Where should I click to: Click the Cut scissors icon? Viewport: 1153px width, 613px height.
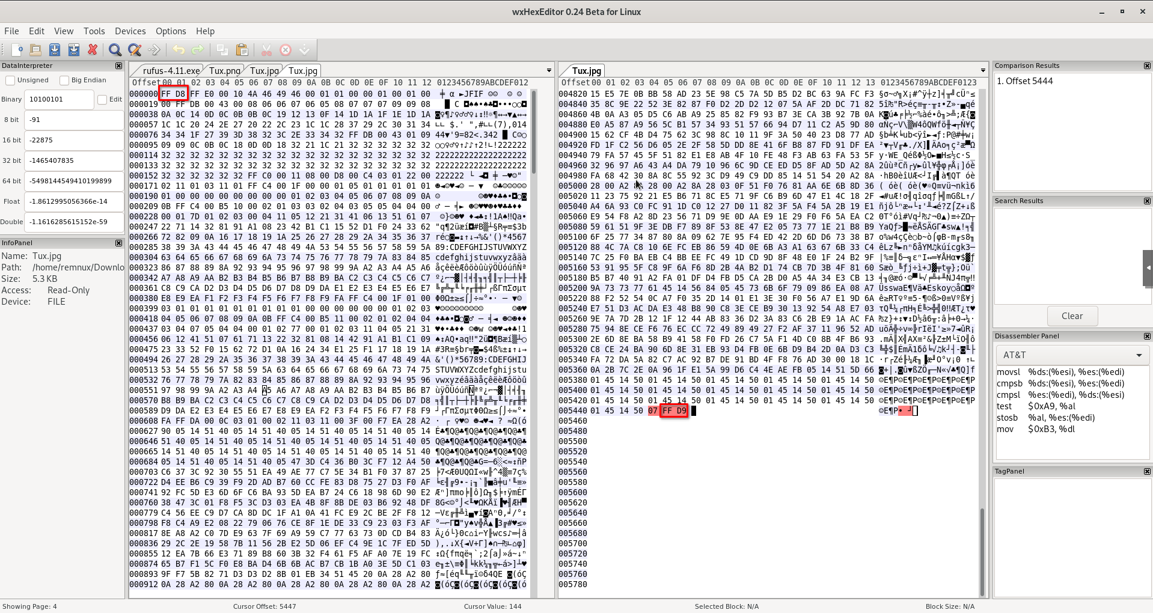[267, 50]
